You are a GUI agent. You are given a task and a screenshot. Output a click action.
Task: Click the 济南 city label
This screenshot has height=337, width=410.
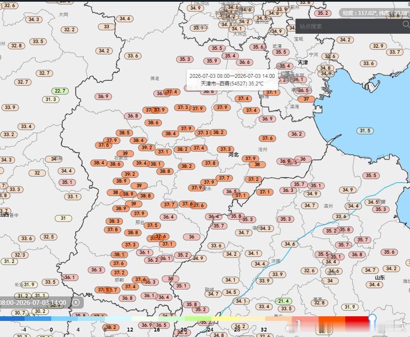[276, 261]
